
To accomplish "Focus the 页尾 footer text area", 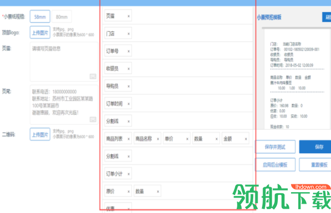I will 64,105.
